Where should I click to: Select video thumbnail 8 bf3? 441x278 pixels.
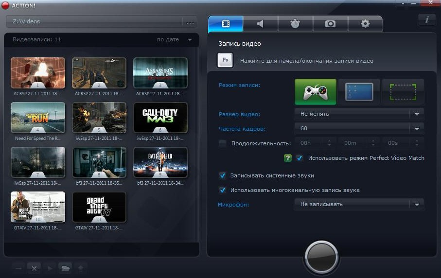(99, 162)
